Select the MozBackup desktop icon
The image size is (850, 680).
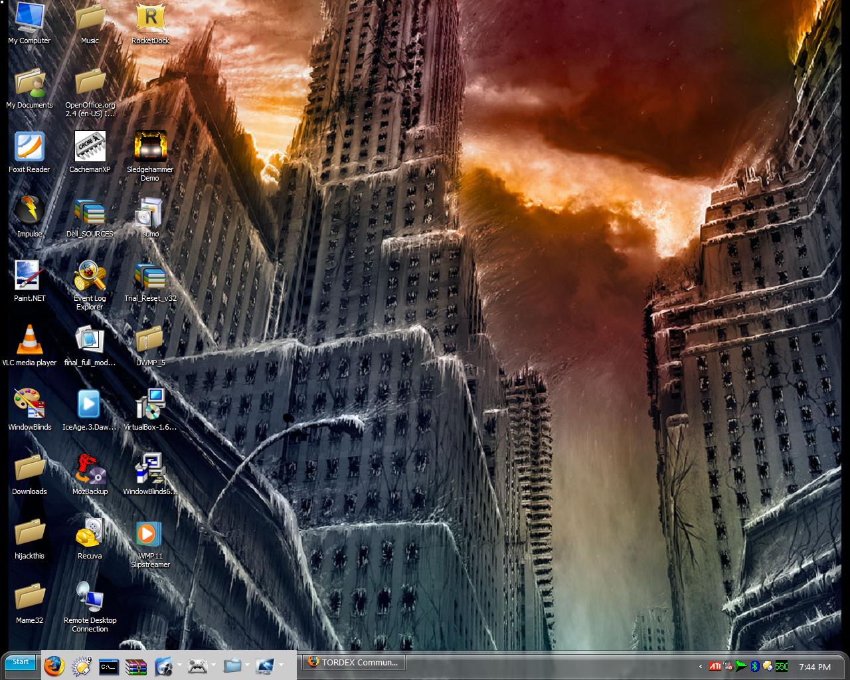90,469
